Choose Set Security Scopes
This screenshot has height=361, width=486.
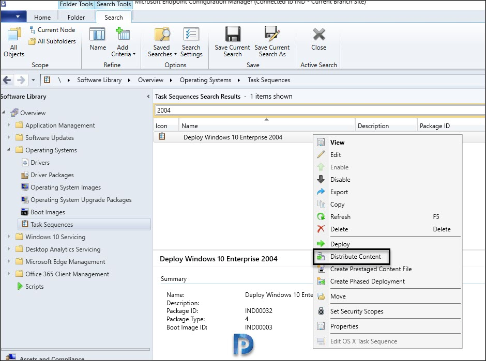(x=387, y=311)
